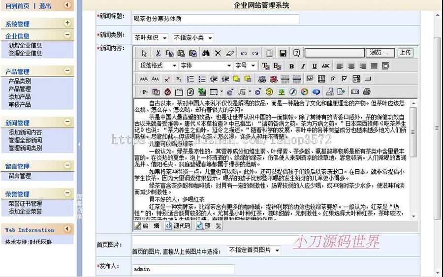This screenshot has height=277, width=443.
Task: Cut selected text with scissors icon
Action: coord(158,53)
